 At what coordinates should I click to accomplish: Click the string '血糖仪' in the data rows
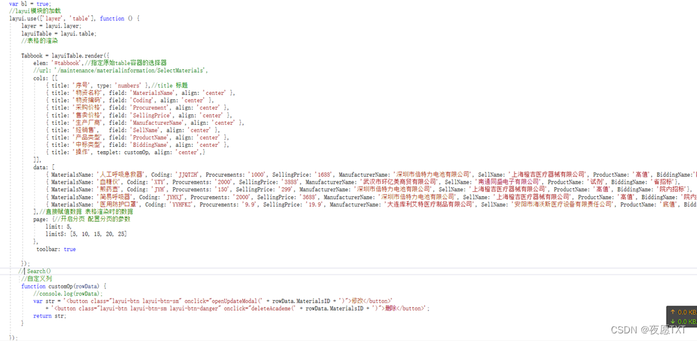[108, 182]
